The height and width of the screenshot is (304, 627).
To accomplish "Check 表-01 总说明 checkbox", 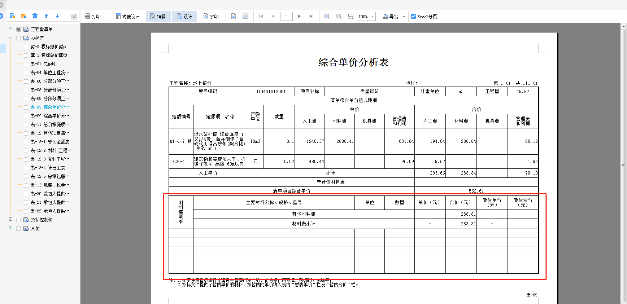I will click(x=26, y=64).
